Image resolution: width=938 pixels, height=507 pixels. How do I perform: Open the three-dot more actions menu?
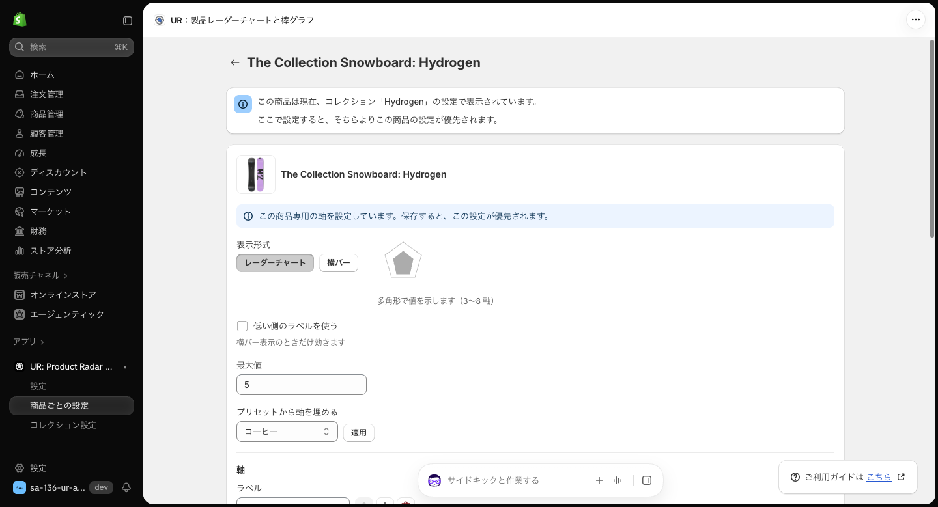click(x=916, y=20)
